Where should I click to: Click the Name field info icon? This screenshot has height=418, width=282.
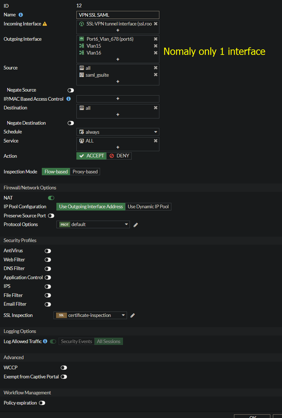point(21,15)
